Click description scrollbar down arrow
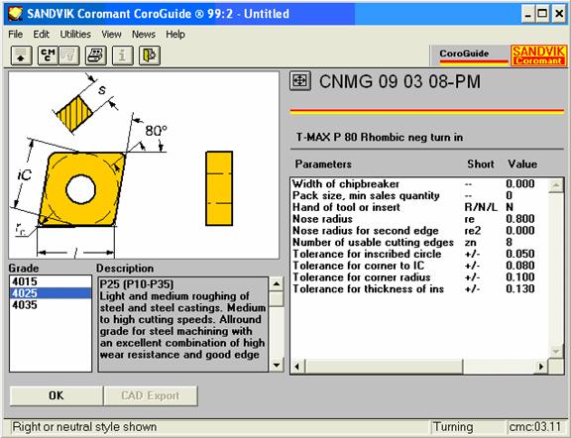 [x=277, y=365]
